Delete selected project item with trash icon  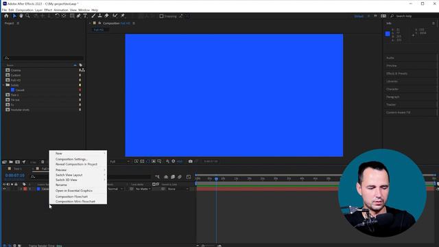[x=43, y=162]
